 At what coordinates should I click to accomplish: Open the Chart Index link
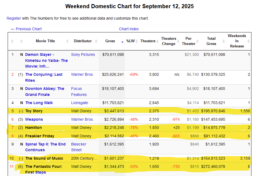[x=129, y=29]
